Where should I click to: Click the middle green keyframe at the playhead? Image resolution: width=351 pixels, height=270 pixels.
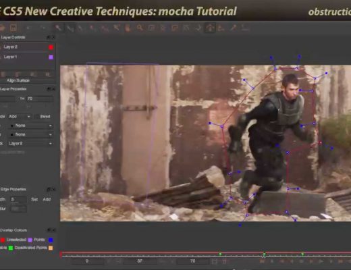tap(264, 254)
